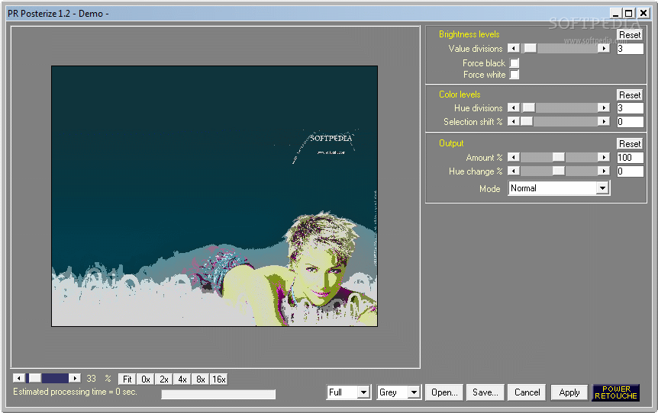
Task: Decrease preview zoom with left arrow
Action: point(19,378)
